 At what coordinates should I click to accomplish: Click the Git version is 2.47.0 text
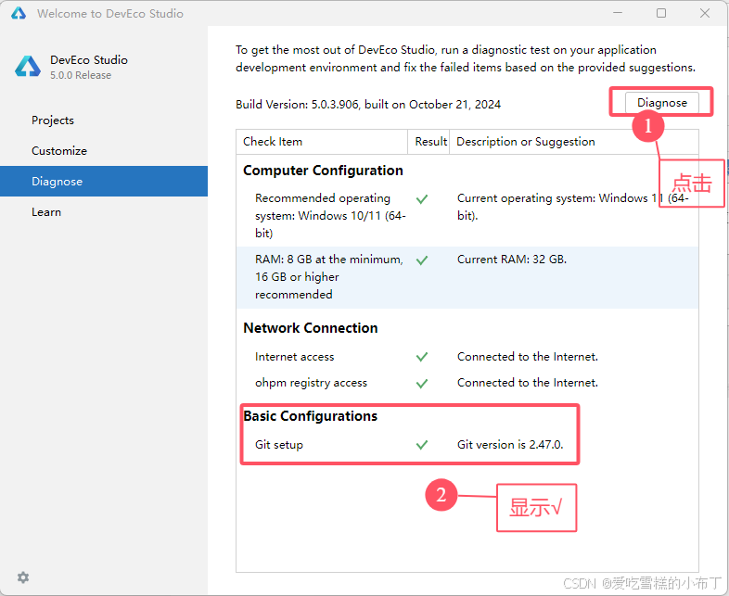click(510, 445)
